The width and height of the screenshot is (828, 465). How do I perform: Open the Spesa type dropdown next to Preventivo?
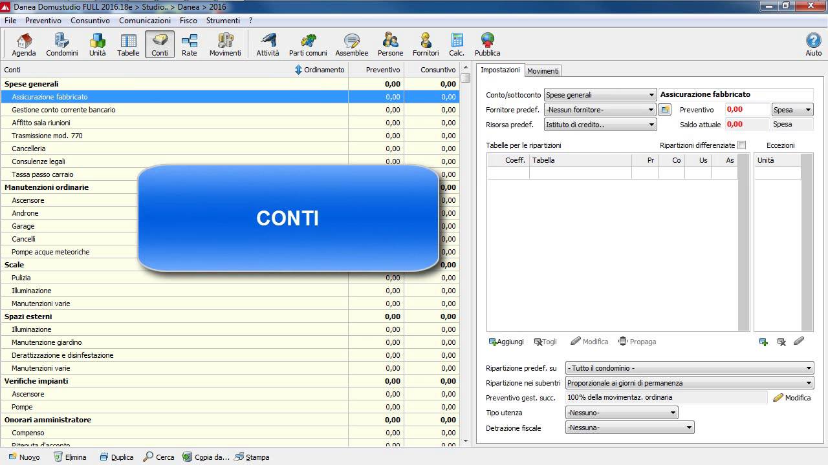coord(792,110)
